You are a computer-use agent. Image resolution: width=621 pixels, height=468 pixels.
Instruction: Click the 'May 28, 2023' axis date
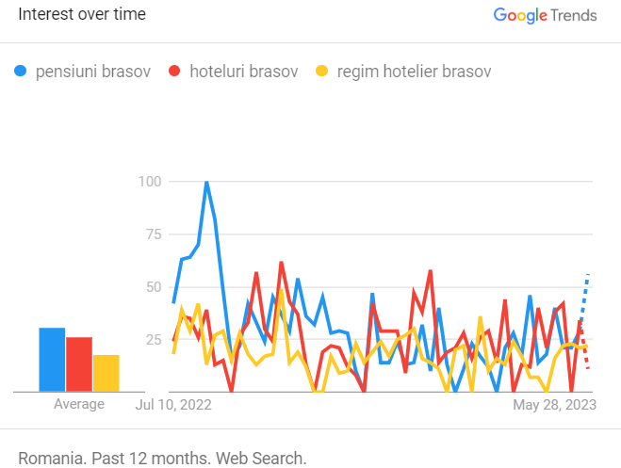554,404
